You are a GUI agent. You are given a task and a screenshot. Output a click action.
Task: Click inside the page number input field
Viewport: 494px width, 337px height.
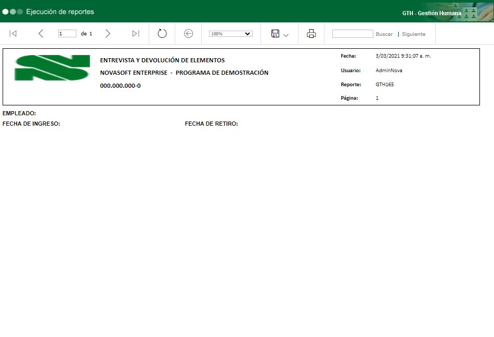tap(67, 33)
